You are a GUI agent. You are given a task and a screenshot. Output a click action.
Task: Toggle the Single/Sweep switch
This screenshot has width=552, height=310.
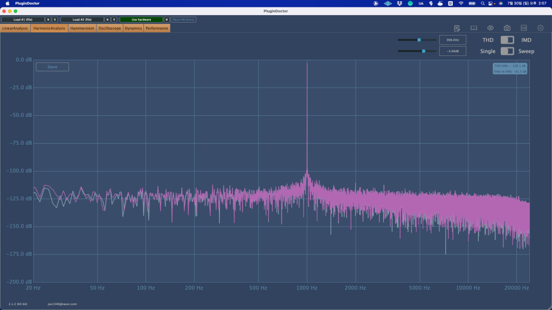tap(507, 51)
